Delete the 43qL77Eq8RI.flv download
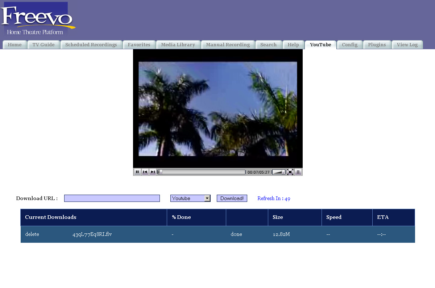The width and height of the screenshot is (435, 288). (32, 234)
